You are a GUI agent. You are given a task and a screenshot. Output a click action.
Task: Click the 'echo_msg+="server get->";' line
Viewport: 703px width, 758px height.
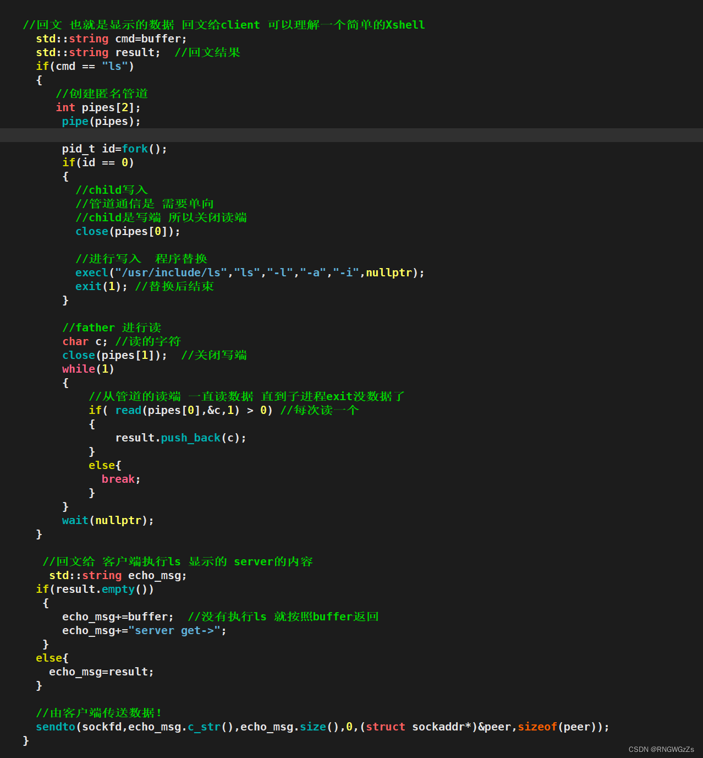[144, 630]
